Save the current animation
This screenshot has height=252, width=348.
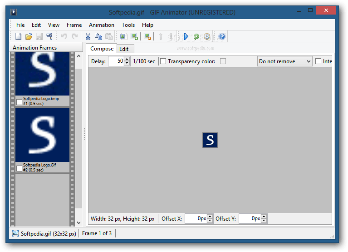(39, 36)
